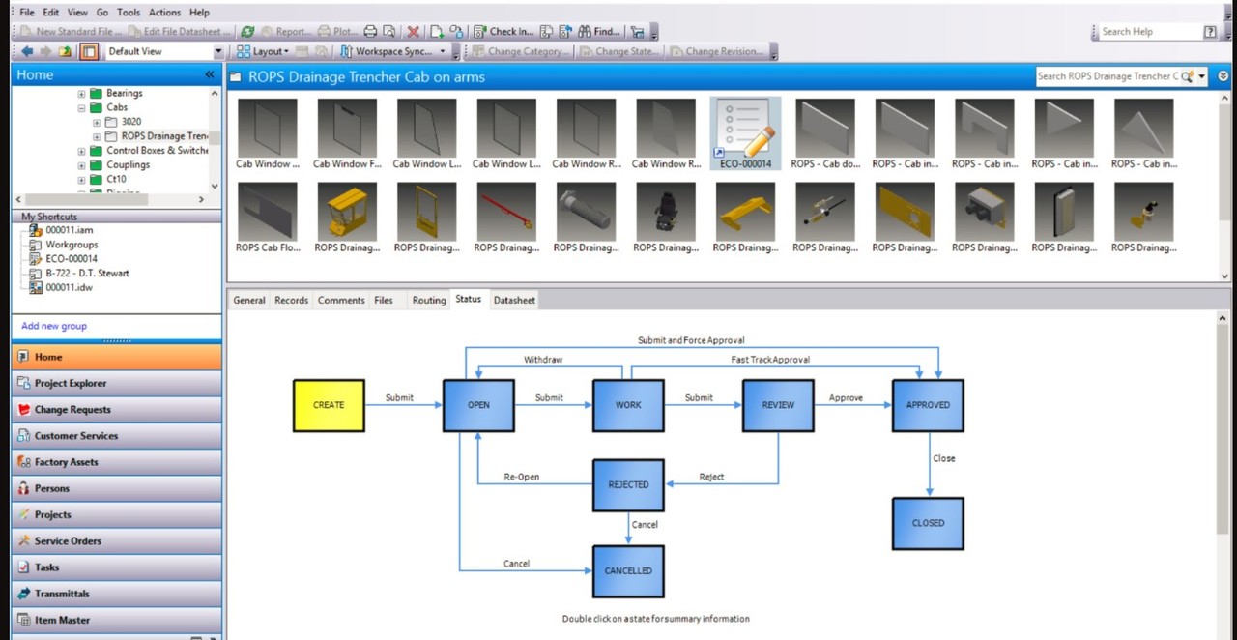
Task: Click the green Refresh icon in toolbar
Action: click(247, 32)
